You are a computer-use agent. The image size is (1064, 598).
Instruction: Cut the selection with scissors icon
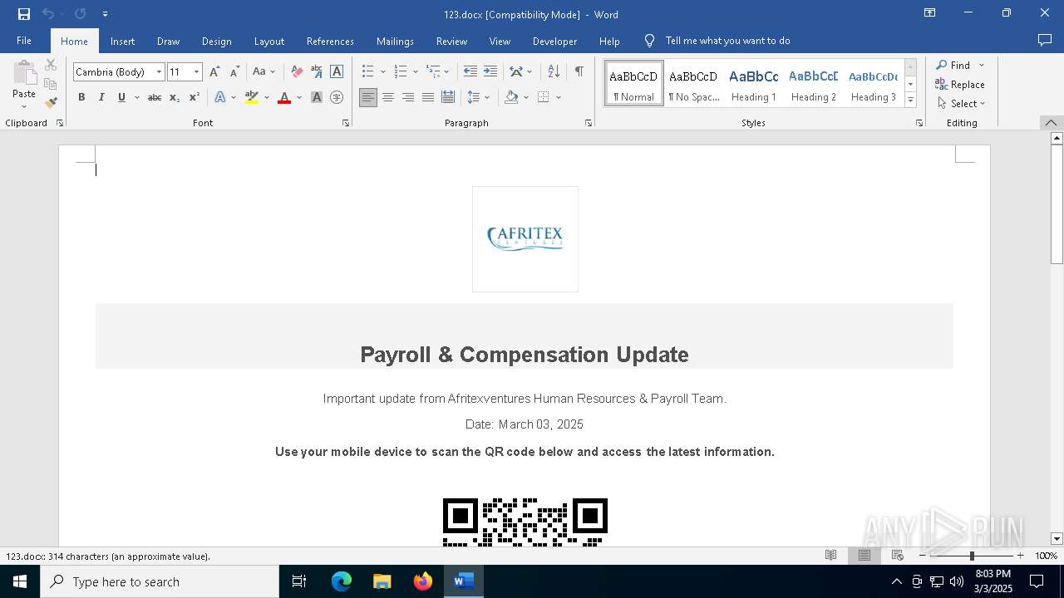pyautogui.click(x=51, y=65)
